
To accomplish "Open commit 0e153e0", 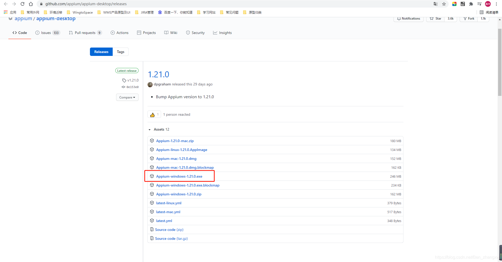I will tap(132, 87).
